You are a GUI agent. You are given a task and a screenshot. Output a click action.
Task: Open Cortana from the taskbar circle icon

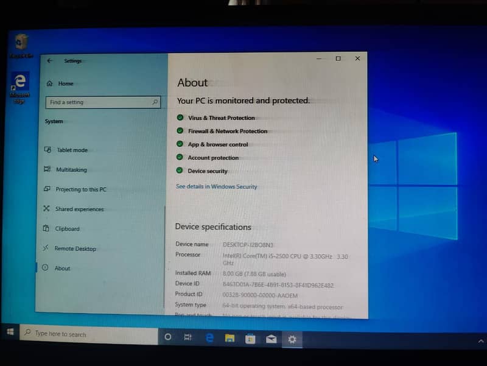point(168,337)
